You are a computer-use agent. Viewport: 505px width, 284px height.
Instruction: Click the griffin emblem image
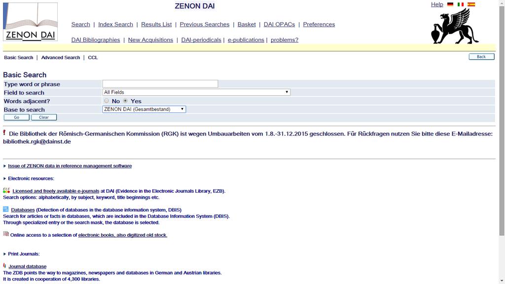(455, 26)
